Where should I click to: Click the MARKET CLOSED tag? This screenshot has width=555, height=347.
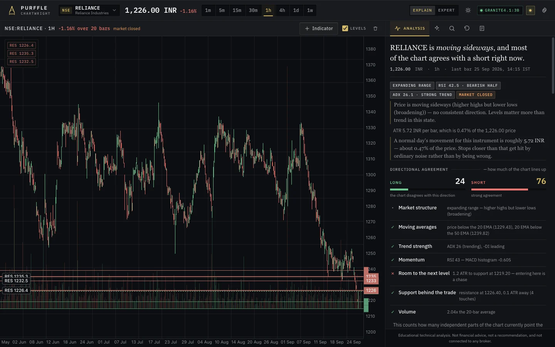pos(476,95)
